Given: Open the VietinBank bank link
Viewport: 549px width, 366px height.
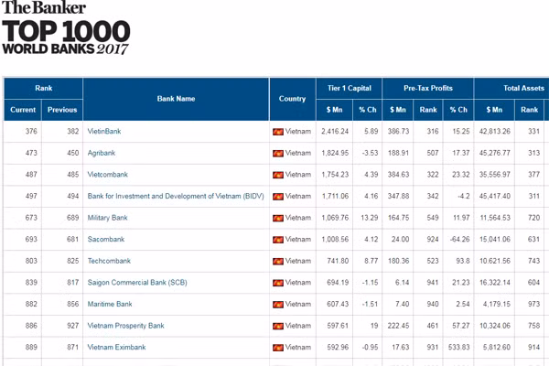Looking at the screenshot, I should click(103, 132).
